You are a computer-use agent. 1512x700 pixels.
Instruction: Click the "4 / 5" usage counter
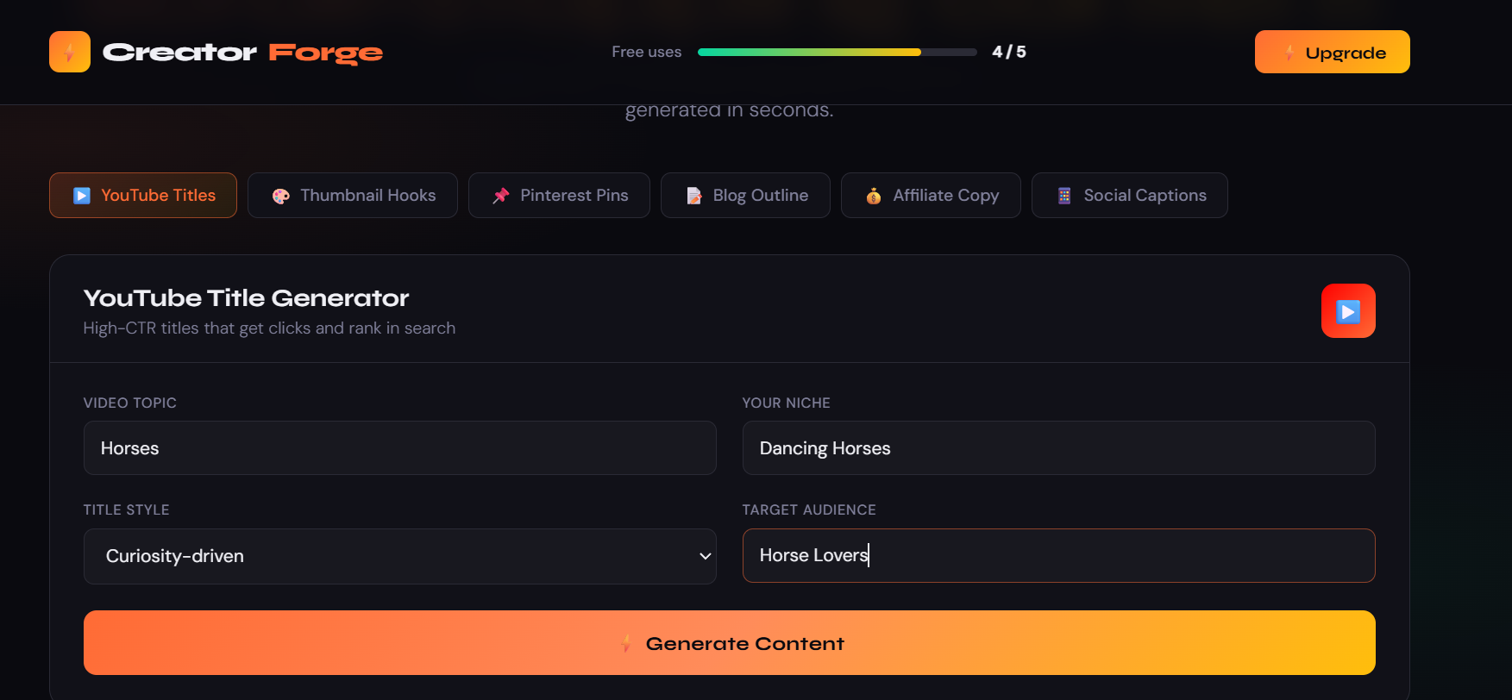1009,52
